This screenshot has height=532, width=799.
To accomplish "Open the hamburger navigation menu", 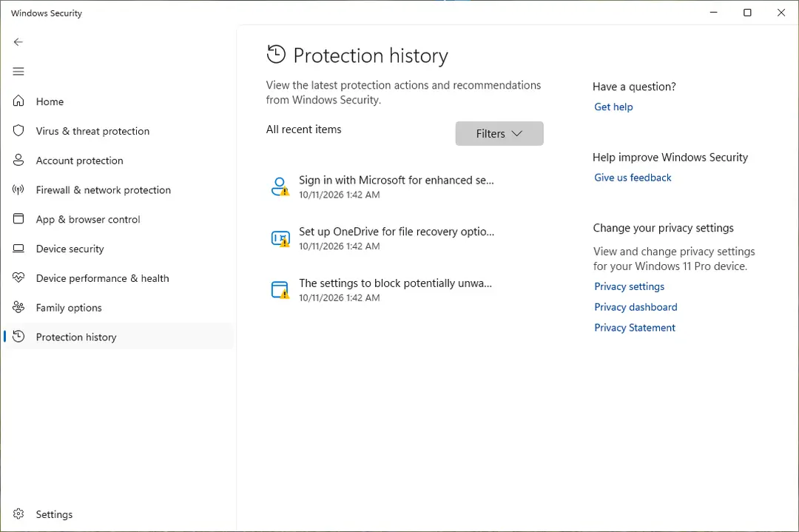I will (x=18, y=71).
